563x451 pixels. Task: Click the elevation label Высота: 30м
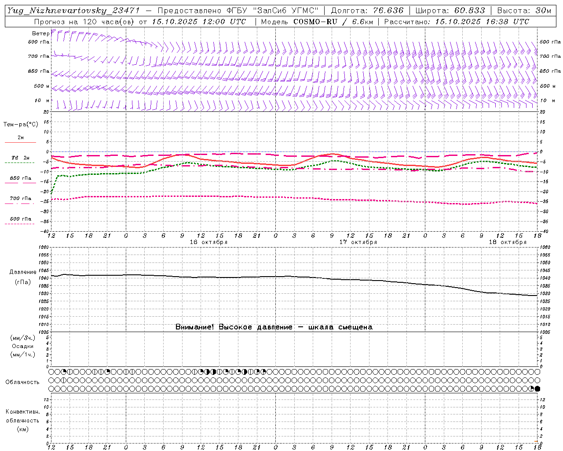[524, 11]
